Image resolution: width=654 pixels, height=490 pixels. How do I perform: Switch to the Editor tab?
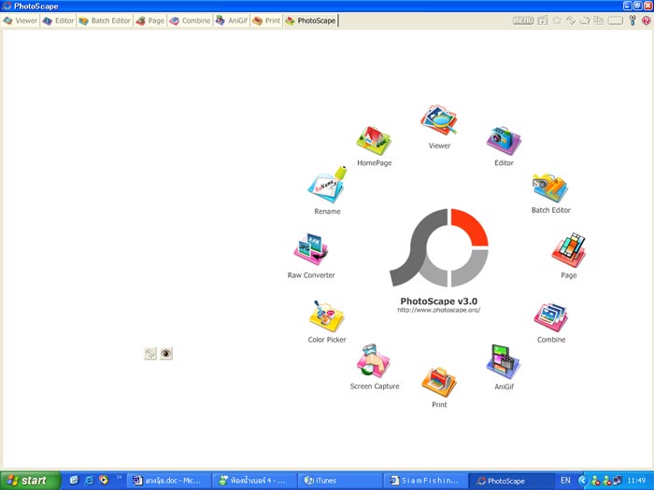pos(58,21)
